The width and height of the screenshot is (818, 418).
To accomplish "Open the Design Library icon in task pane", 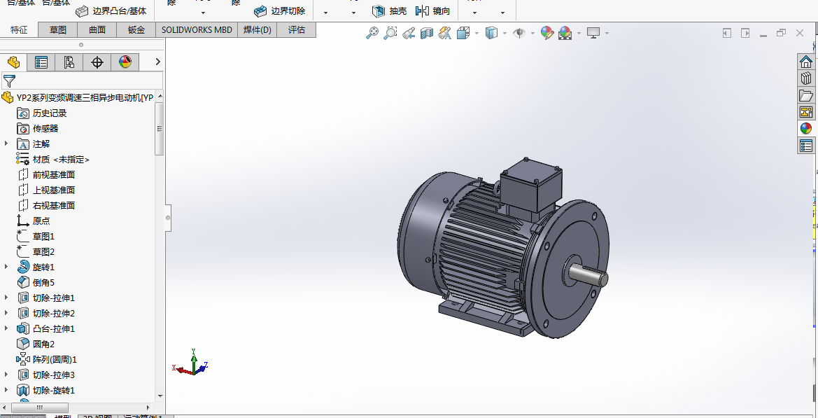I will 806,78.
